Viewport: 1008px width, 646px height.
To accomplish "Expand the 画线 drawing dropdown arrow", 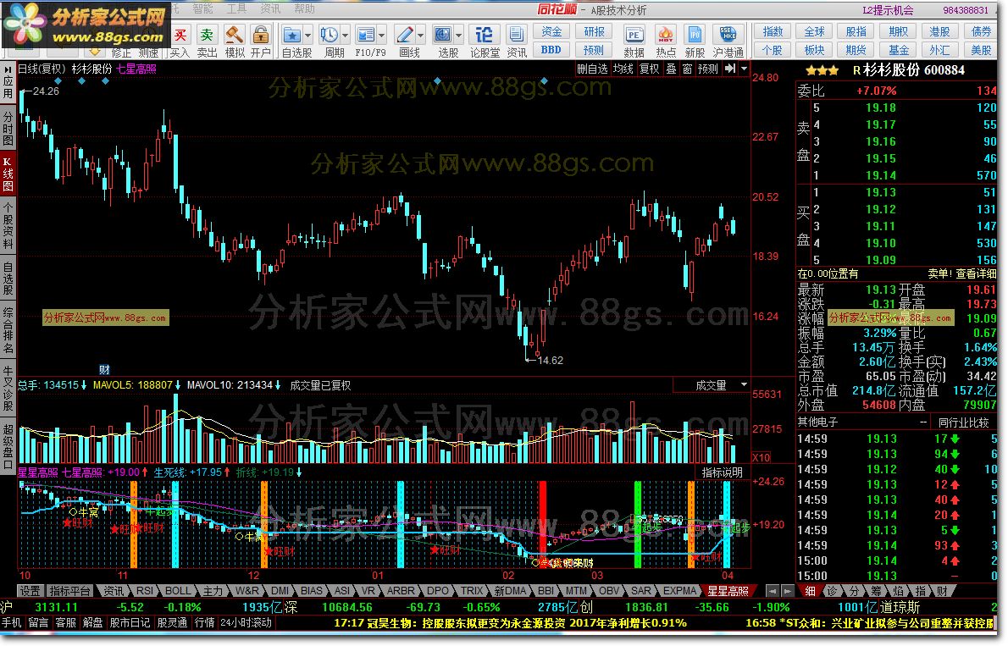I will coord(421,35).
